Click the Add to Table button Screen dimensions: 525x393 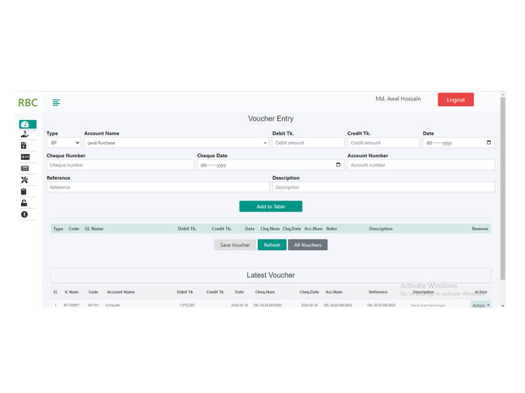pos(270,206)
